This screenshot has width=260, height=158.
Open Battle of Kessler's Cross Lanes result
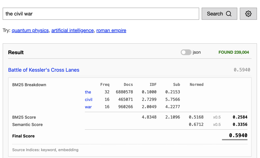pos(44,70)
